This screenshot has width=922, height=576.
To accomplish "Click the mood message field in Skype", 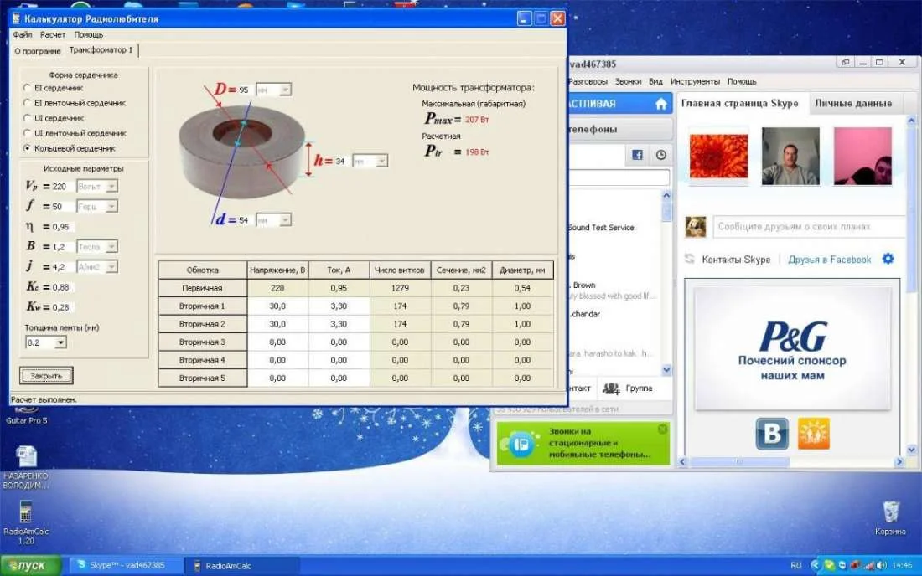I will pyautogui.click(x=810, y=227).
